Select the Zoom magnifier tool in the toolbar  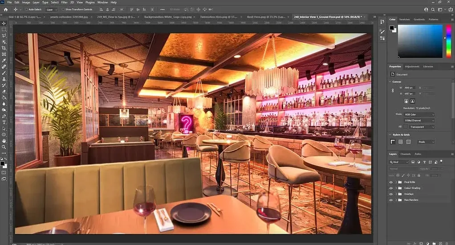click(4, 147)
